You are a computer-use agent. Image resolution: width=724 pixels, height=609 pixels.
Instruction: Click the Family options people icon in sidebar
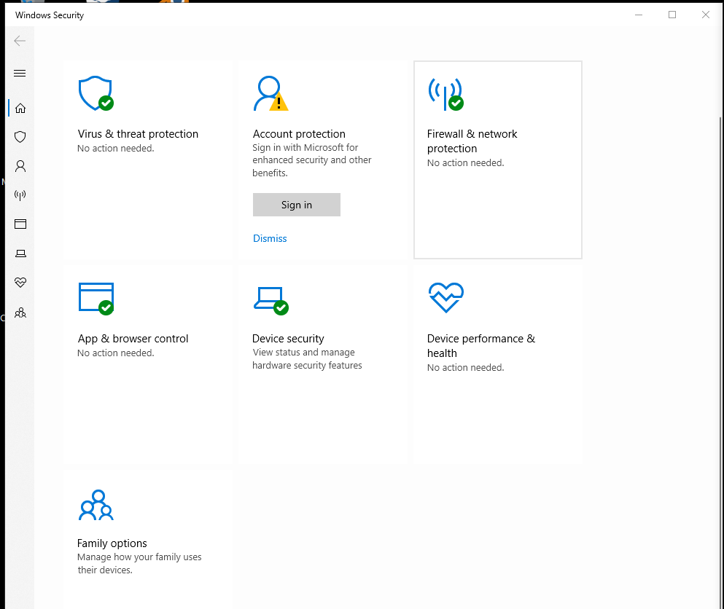20,312
